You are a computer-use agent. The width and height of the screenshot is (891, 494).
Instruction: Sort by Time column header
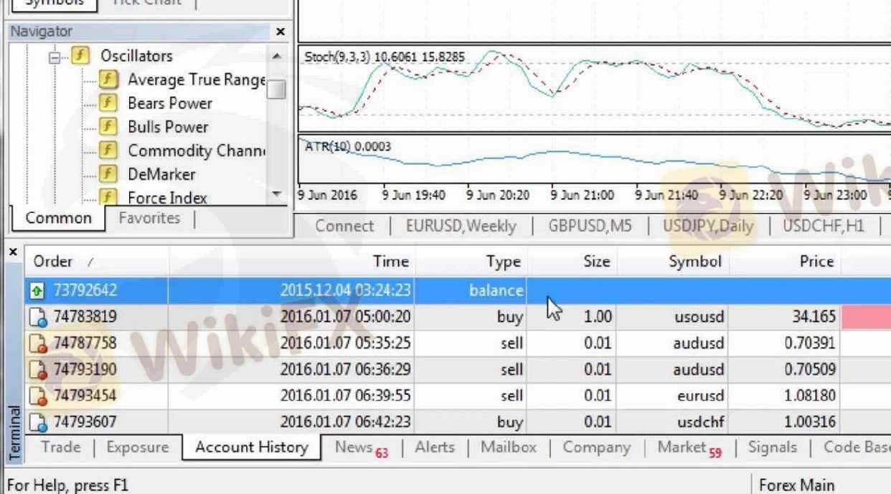pyautogui.click(x=291, y=261)
